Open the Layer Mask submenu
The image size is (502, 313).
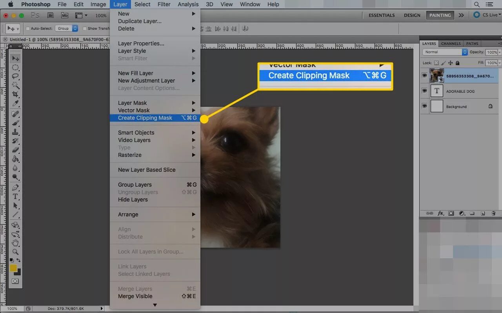tap(155, 103)
